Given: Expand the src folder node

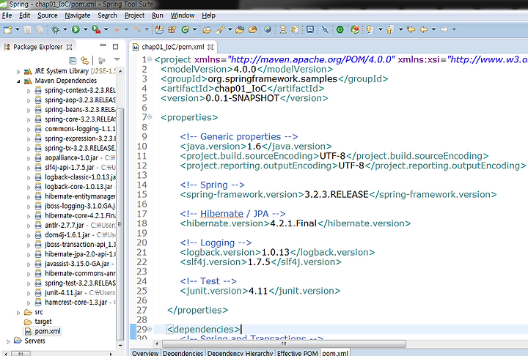Looking at the screenshot, I should coord(18,313).
